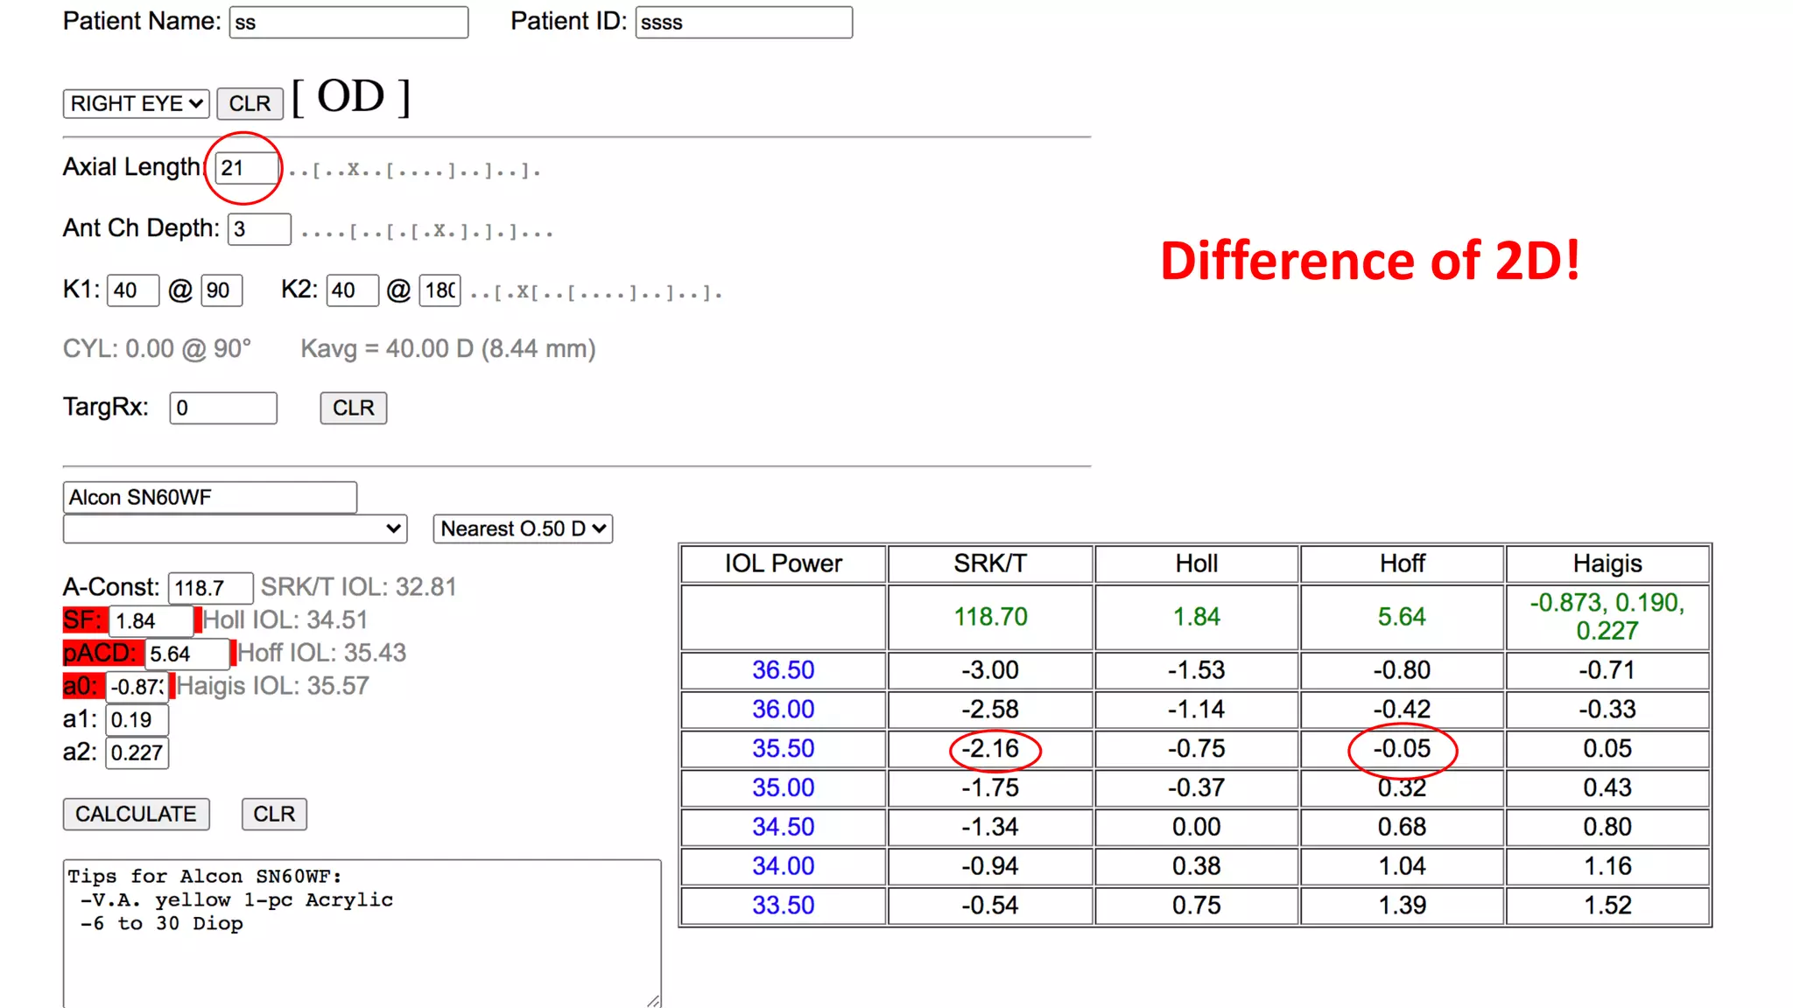Click the Ant Ch Depth input field
Screen dimensions: 1793x1008
[258, 229]
